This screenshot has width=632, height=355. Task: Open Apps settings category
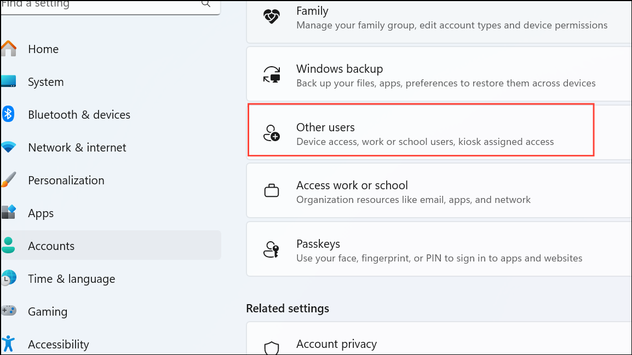(41, 213)
